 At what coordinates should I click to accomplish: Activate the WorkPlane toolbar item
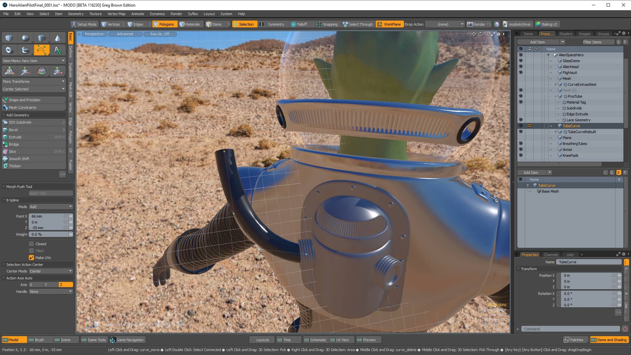[x=389, y=24]
